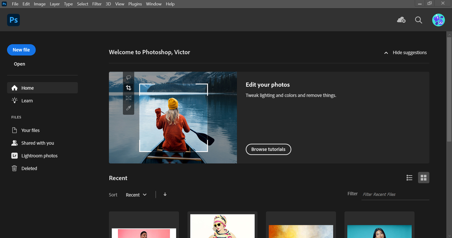Open the cloud sync status icon
The width and height of the screenshot is (452, 238).
pos(401,20)
